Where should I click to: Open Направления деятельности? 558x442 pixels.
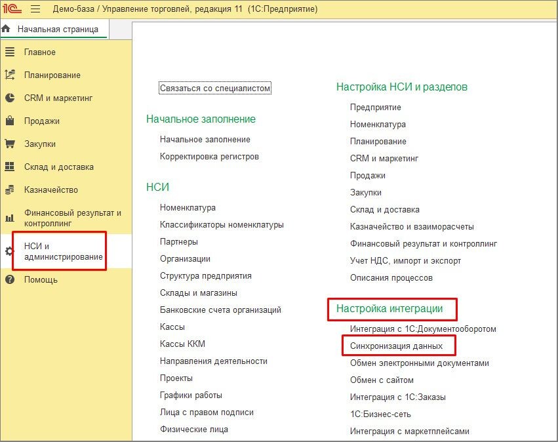click(x=214, y=361)
